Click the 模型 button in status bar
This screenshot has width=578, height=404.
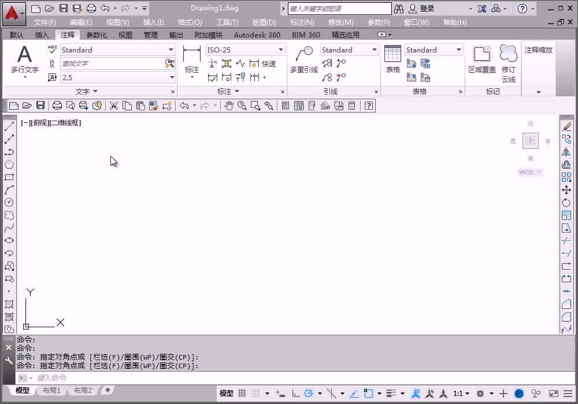pyautogui.click(x=227, y=394)
